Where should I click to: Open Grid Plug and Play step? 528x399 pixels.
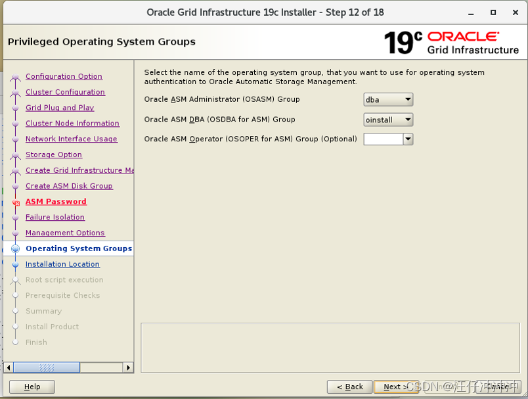click(60, 108)
